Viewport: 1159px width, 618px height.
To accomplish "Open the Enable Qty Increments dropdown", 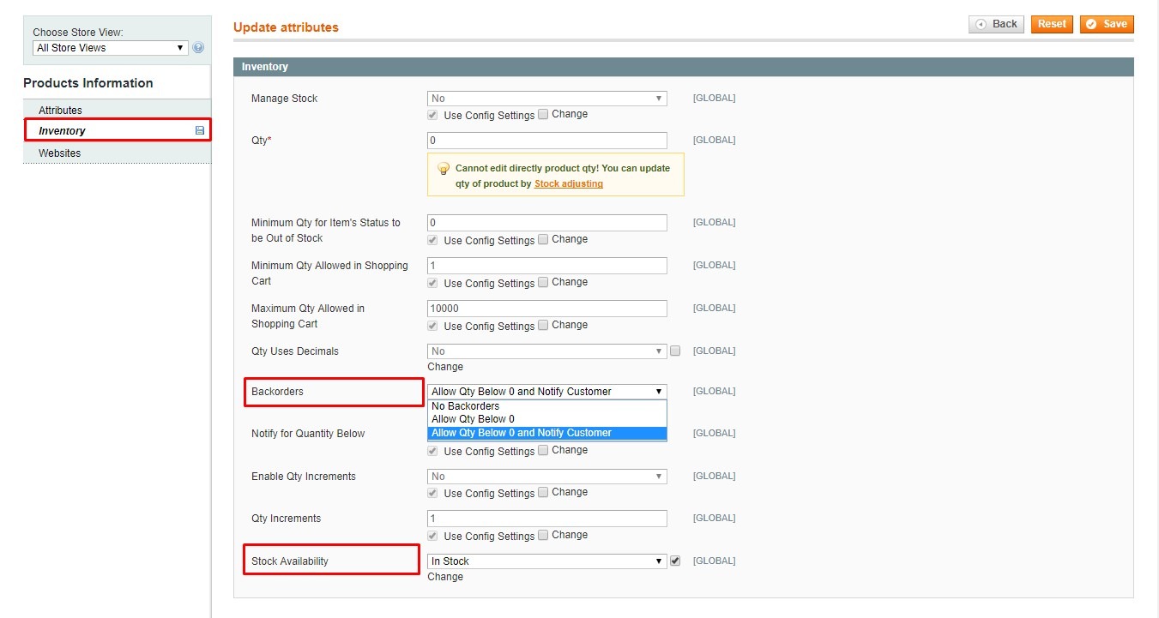I will tap(547, 477).
